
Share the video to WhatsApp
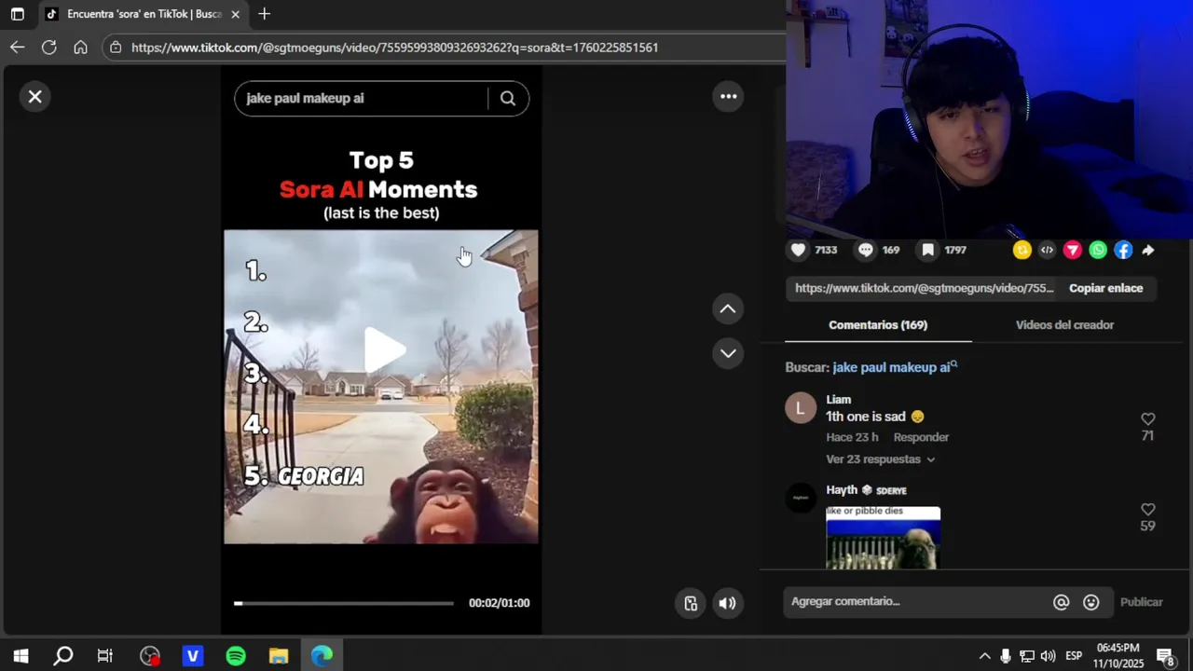pos(1098,250)
